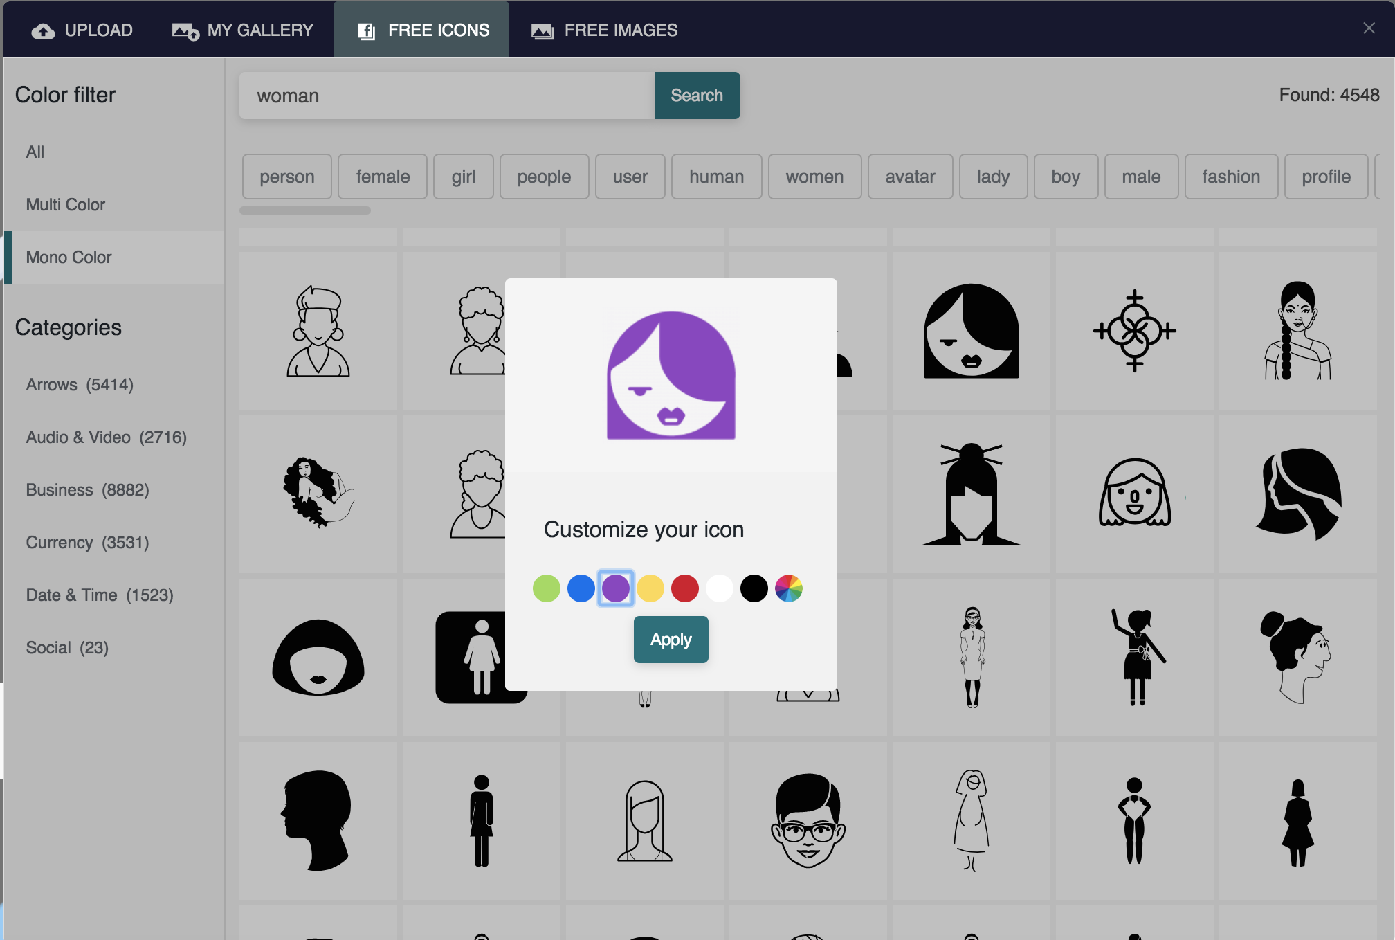The image size is (1395, 940).
Task: Choose the green color swatch
Action: pos(547,588)
